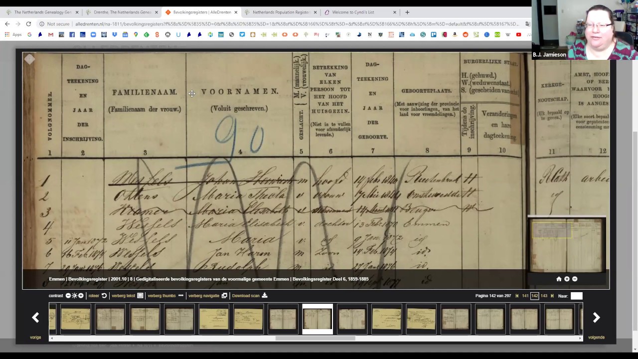
Task: Click the thumbnail strip's right scroll arrow
Action: click(580, 338)
